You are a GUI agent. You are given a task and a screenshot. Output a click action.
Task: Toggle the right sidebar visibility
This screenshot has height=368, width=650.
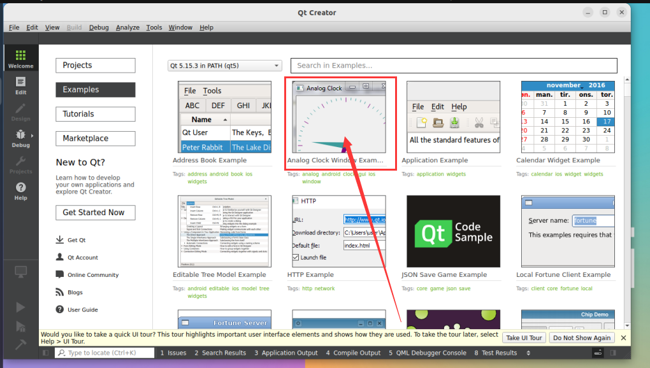[x=613, y=353]
